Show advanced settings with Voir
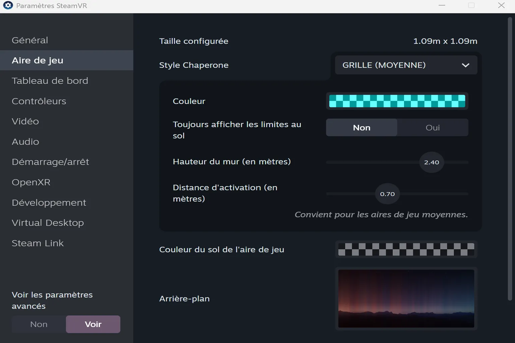Viewport: 515px width, 343px height. [x=93, y=324]
